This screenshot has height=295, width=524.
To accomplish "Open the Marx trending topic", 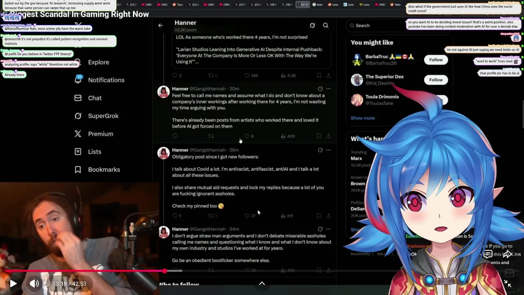I will [x=356, y=158].
